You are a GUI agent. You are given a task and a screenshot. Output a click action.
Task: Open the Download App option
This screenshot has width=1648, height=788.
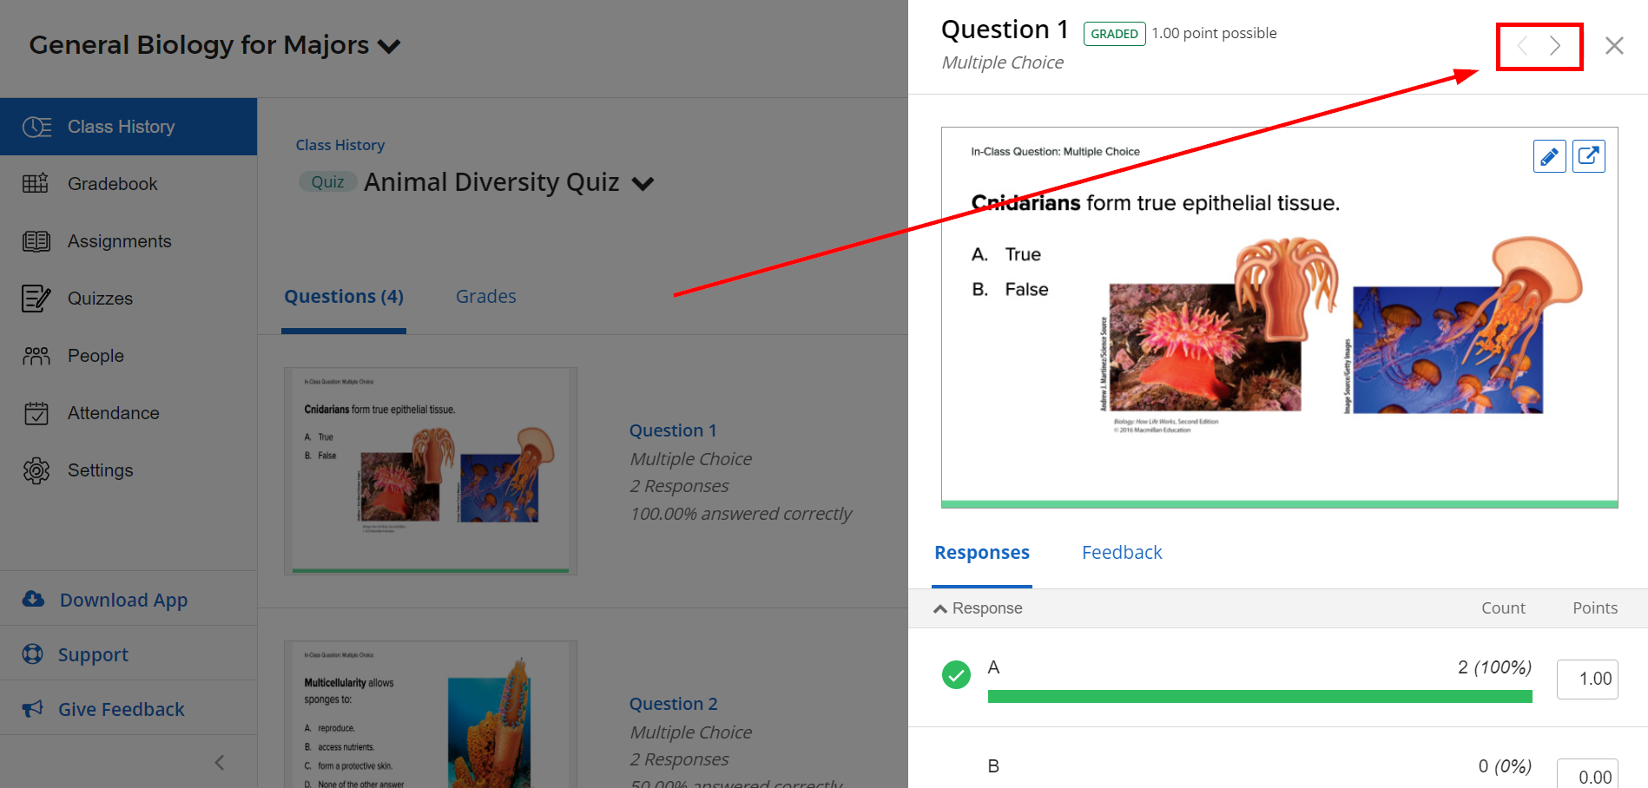coord(123,600)
